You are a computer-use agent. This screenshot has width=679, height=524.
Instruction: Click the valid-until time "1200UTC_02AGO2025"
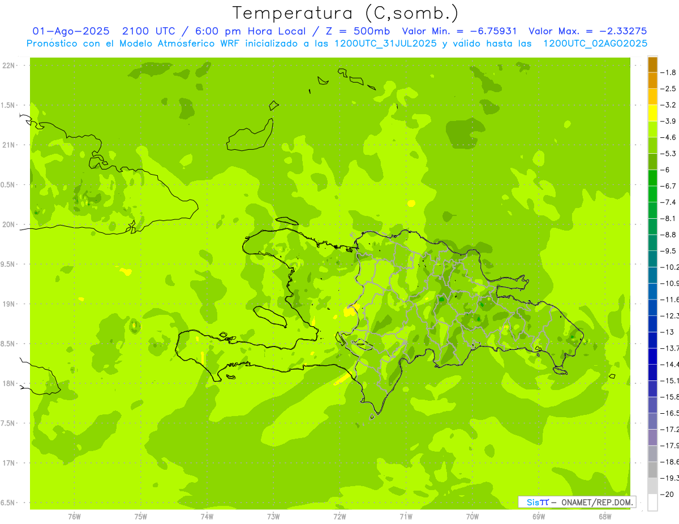595,44
